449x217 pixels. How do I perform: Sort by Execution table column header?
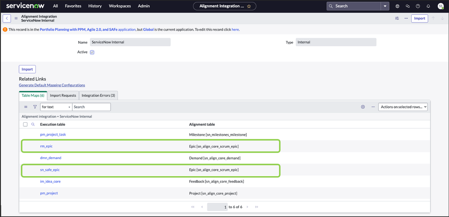coord(53,124)
